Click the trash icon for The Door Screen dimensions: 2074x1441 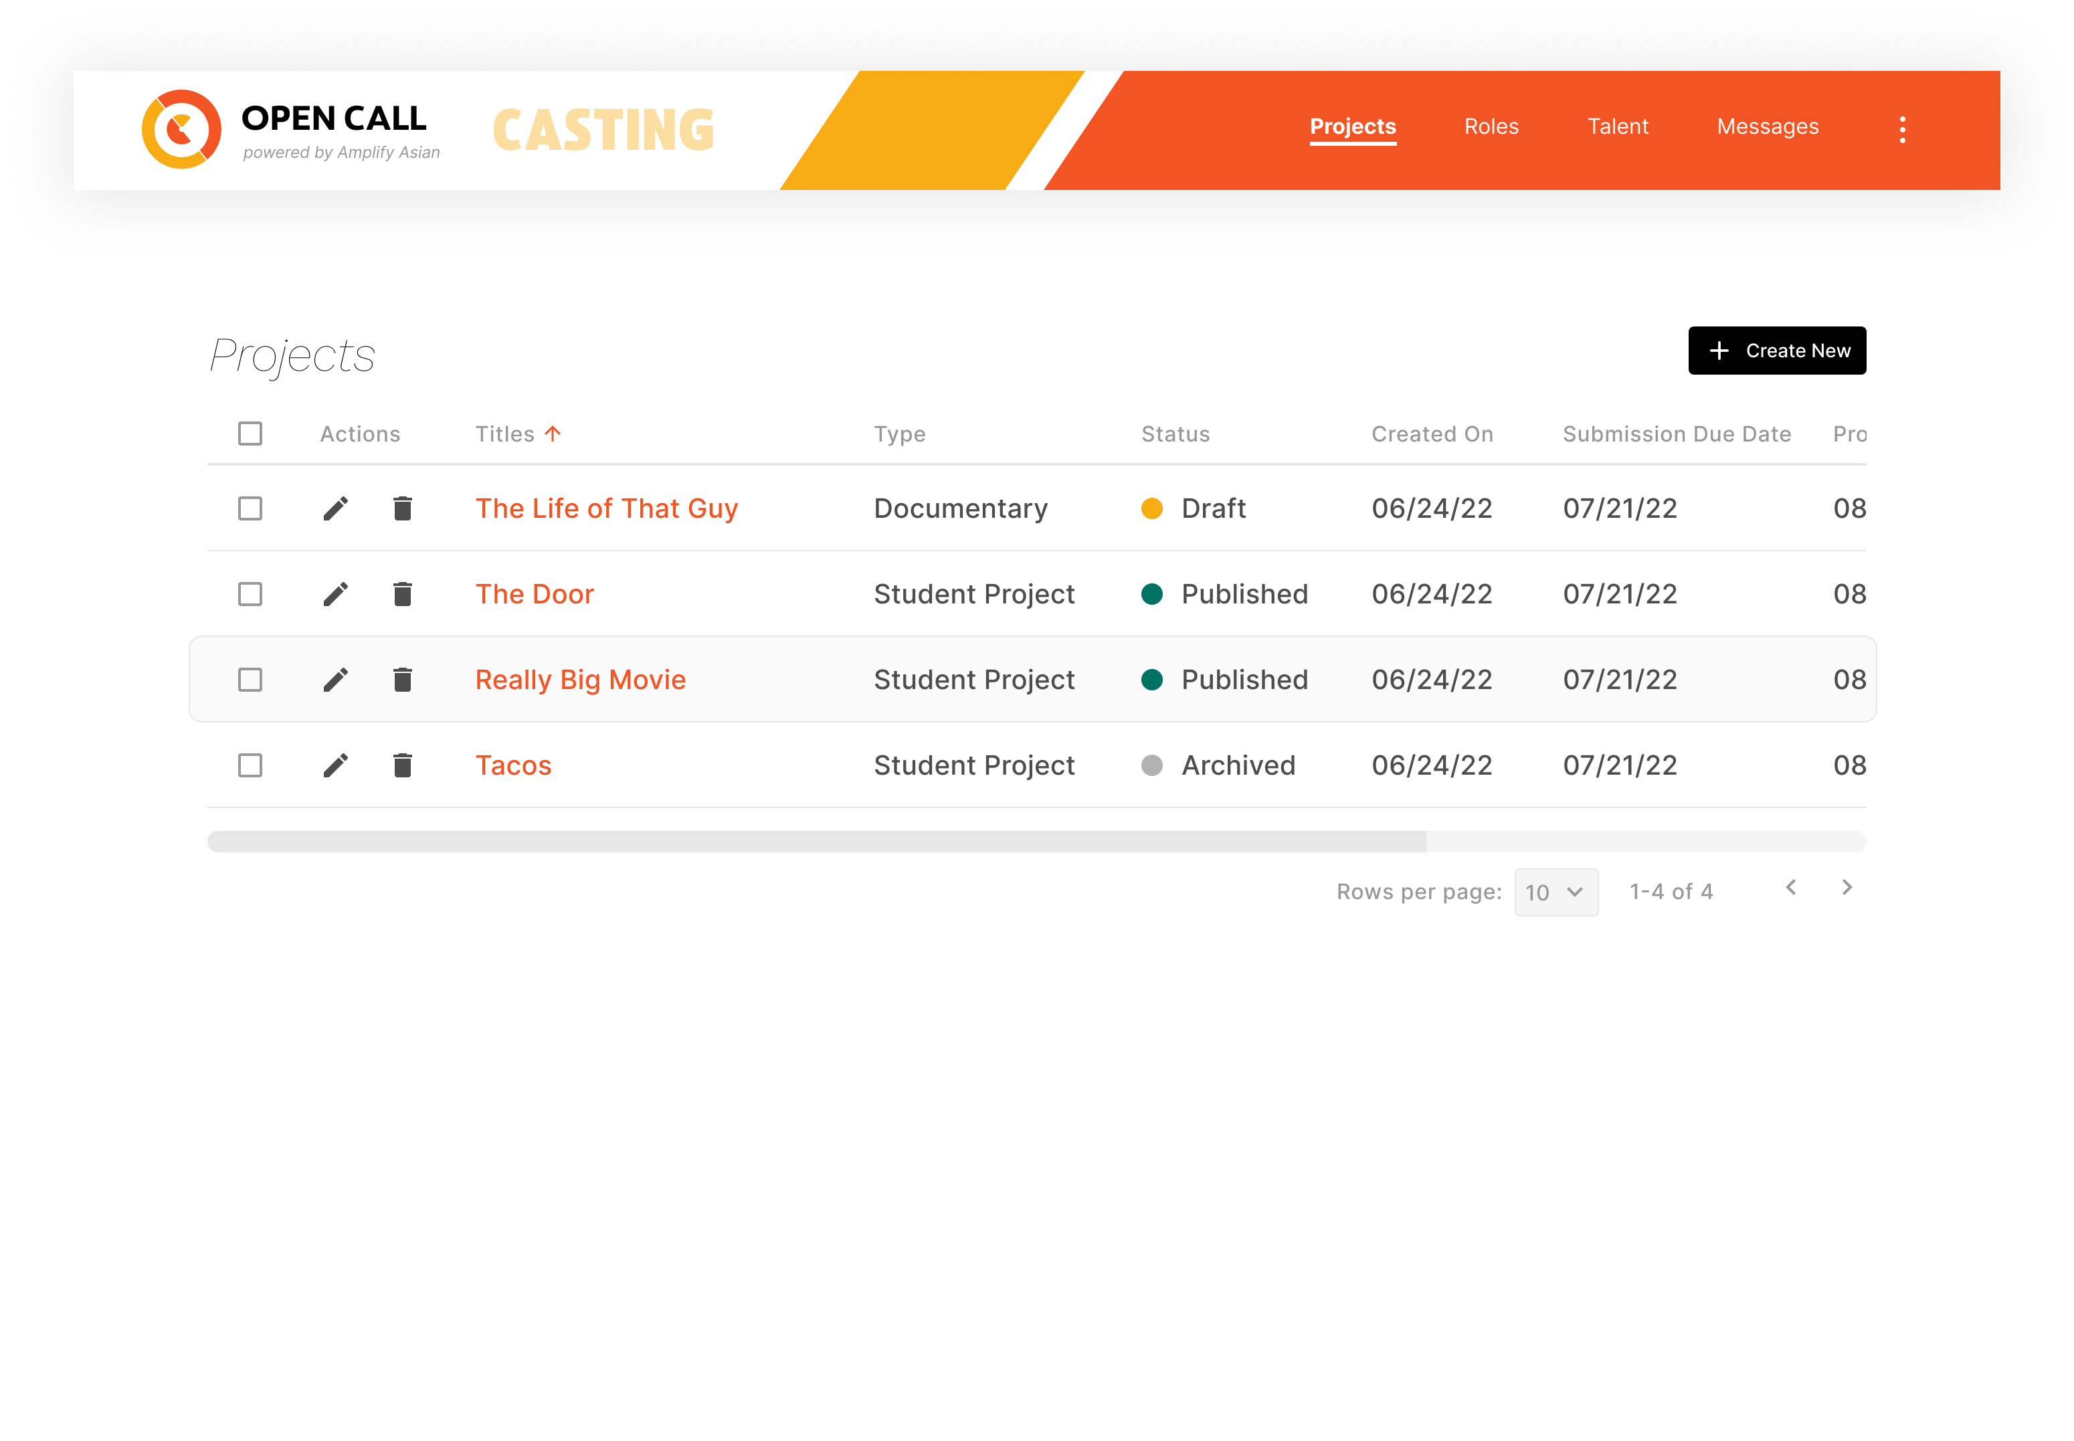point(403,594)
